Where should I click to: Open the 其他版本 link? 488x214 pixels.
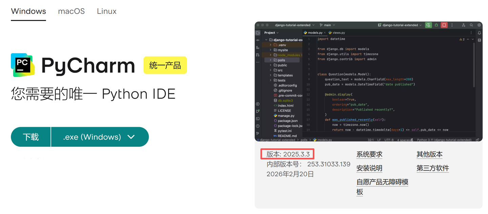(429, 154)
